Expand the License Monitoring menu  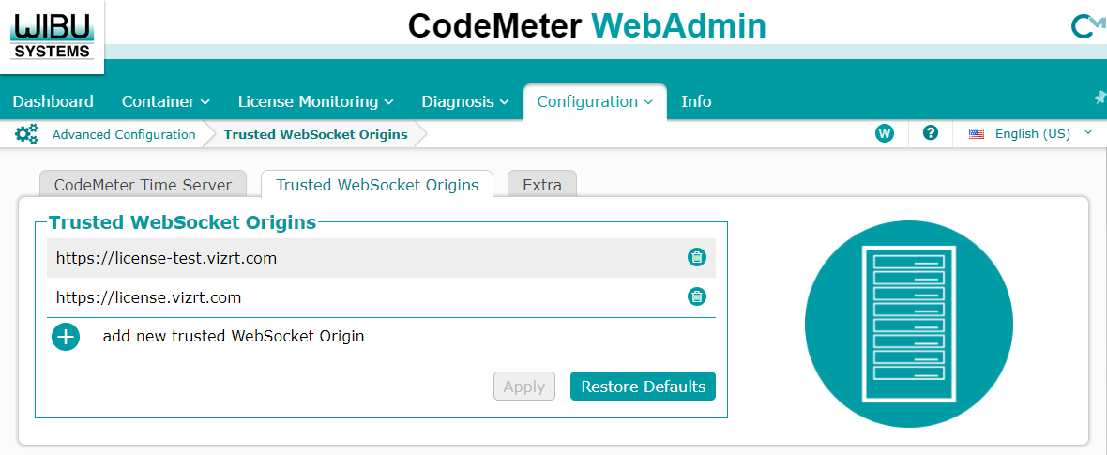click(x=315, y=101)
